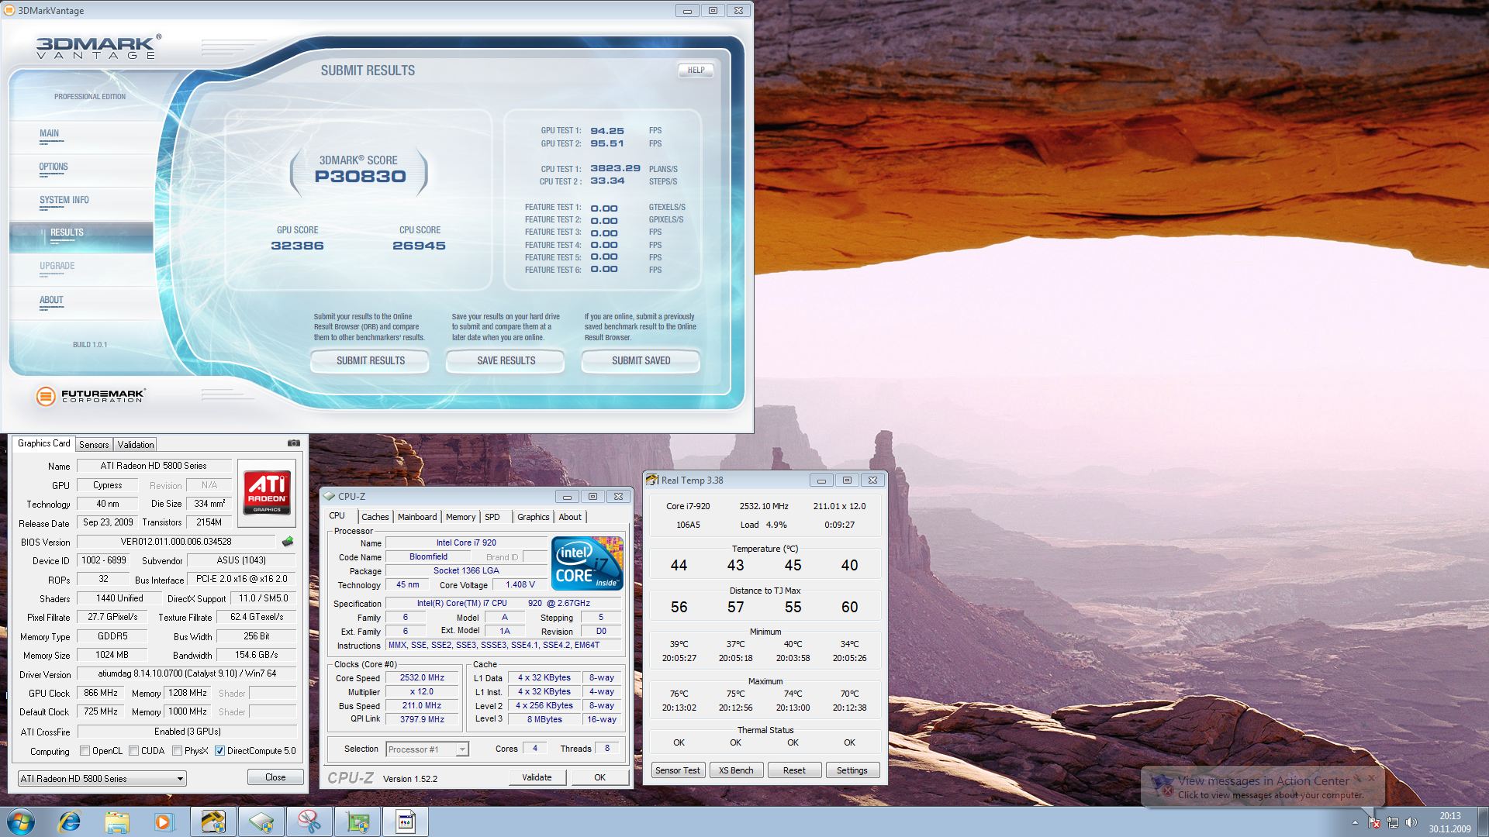Open the Windows Start menu

click(x=21, y=821)
